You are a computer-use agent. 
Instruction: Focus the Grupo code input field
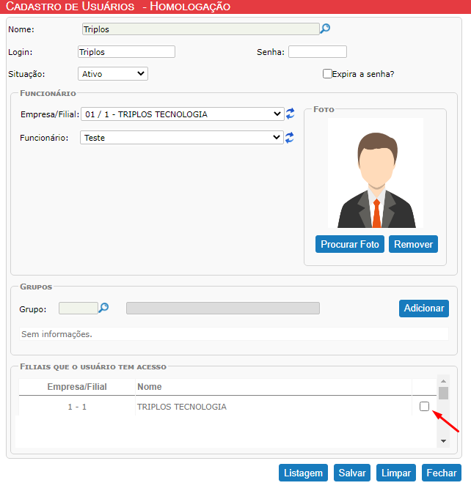(x=78, y=308)
